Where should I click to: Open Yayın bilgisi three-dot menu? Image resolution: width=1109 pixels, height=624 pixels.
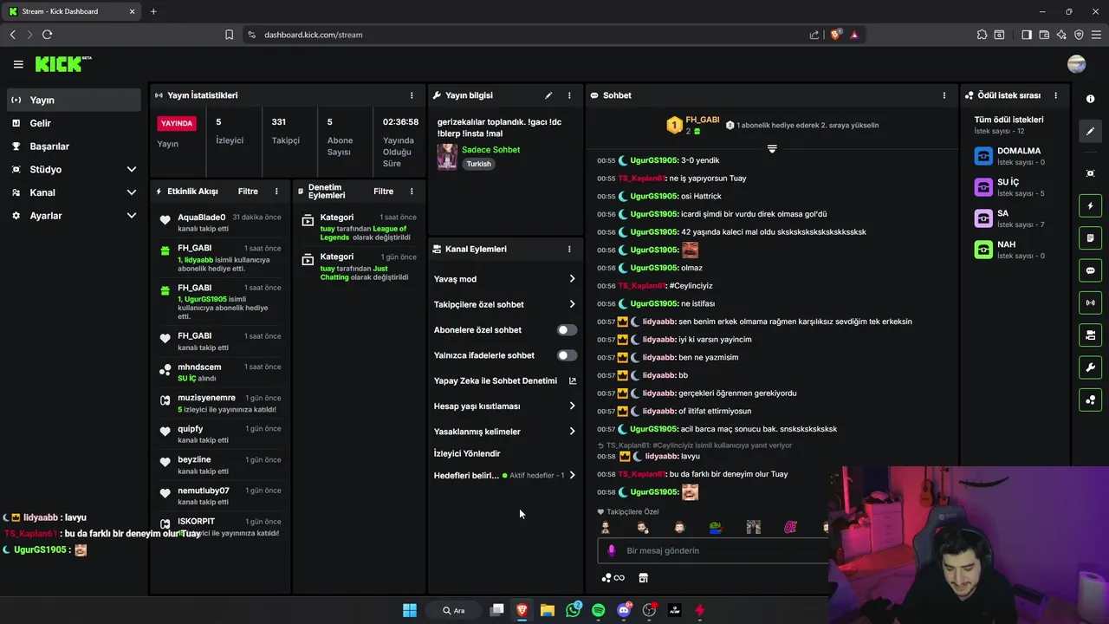[569, 95]
